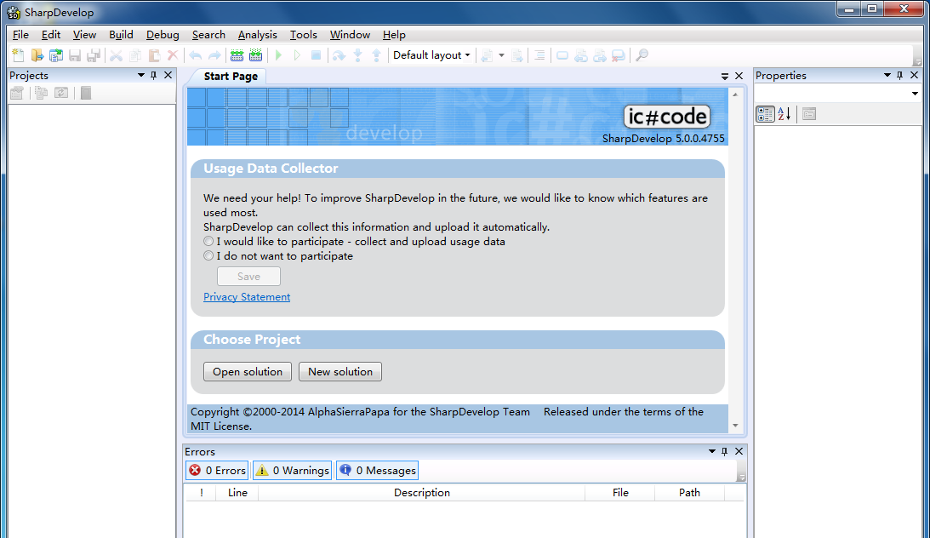This screenshot has width=930, height=538.
Task: Toggle the 0 Warnings filter in Errors panel
Action: click(292, 470)
